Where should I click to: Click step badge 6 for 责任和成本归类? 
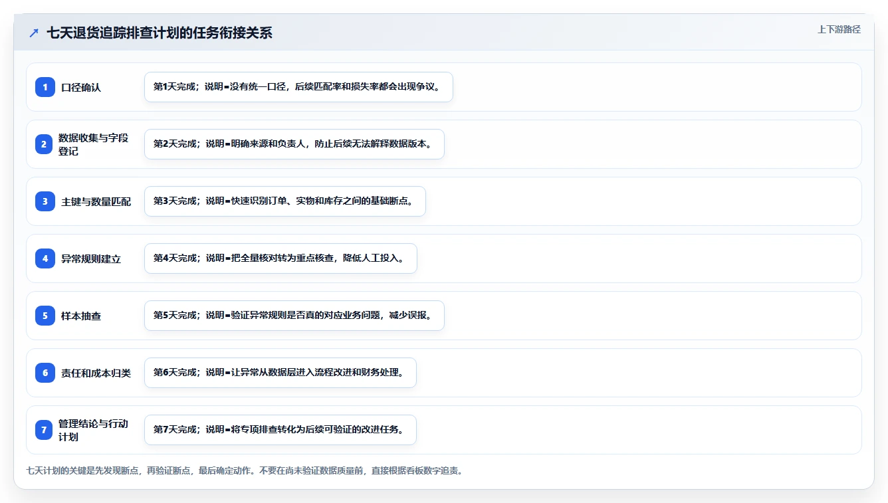click(x=45, y=373)
